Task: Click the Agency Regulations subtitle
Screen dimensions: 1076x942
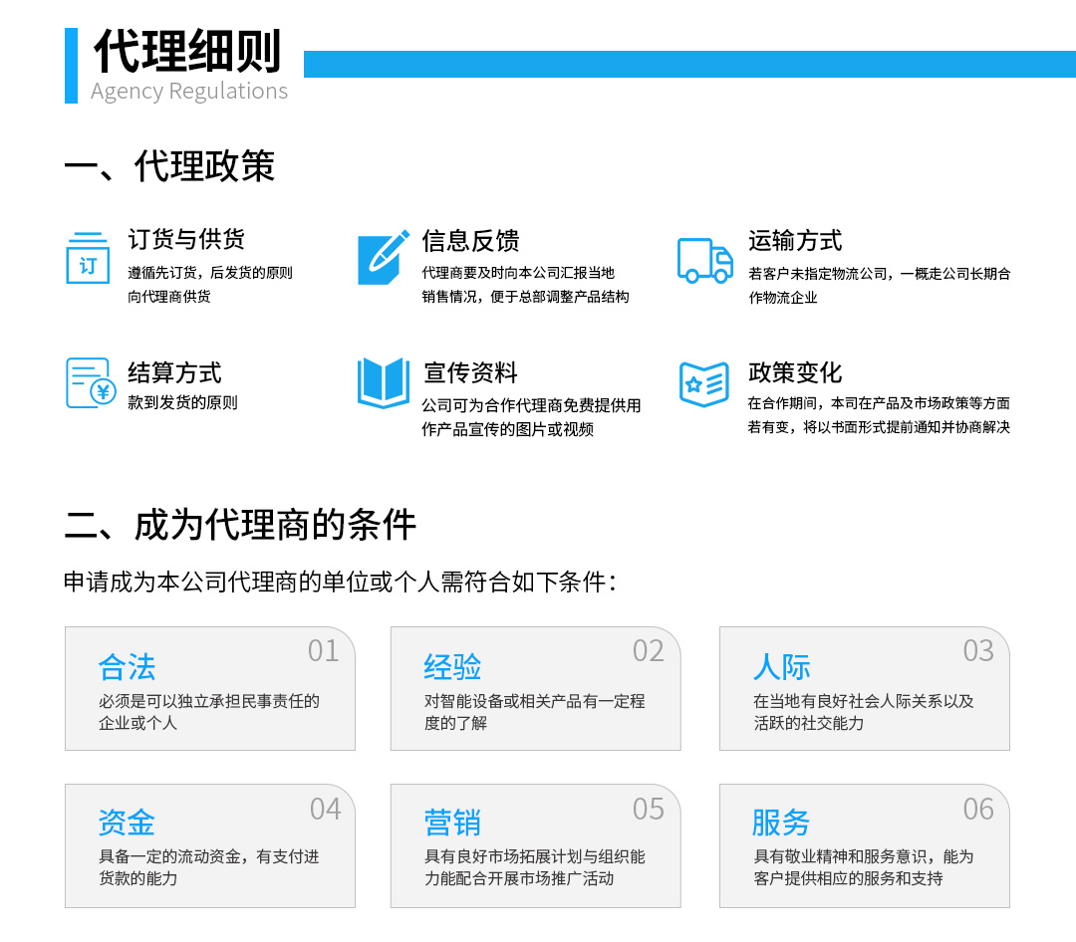Action: (x=189, y=92)
